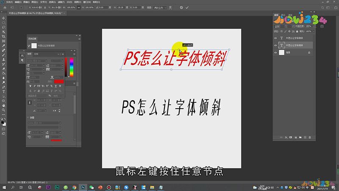The image size is (339, 191).
Task: Select the Move tool
Action: coord(3,18)
